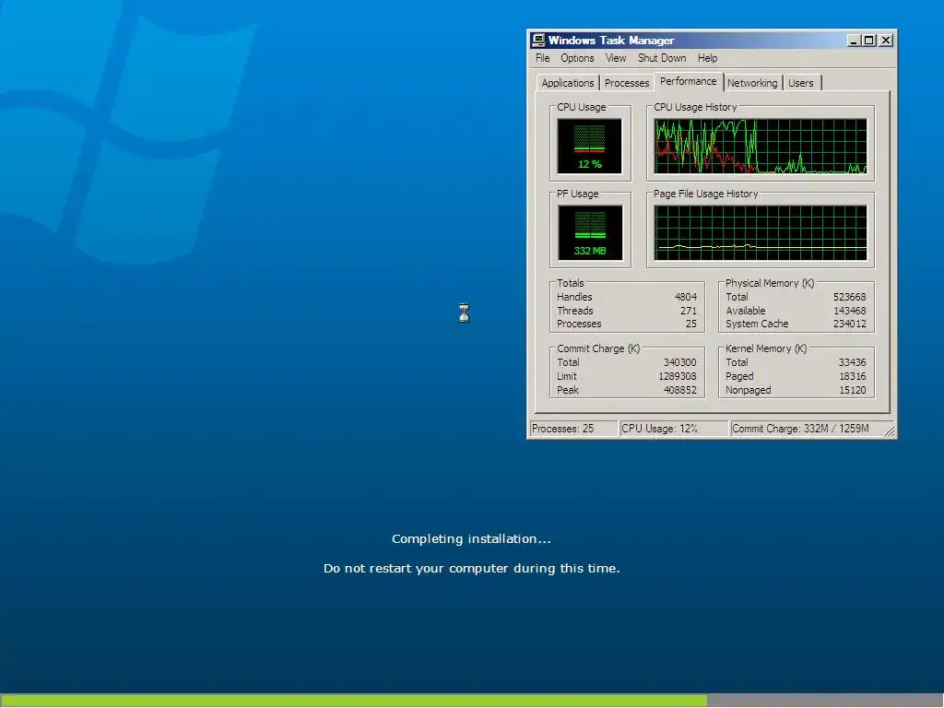Screen dimensions: 944x708
Task: Click Kernel Memory Total value 33436
Action: point(852,362)
